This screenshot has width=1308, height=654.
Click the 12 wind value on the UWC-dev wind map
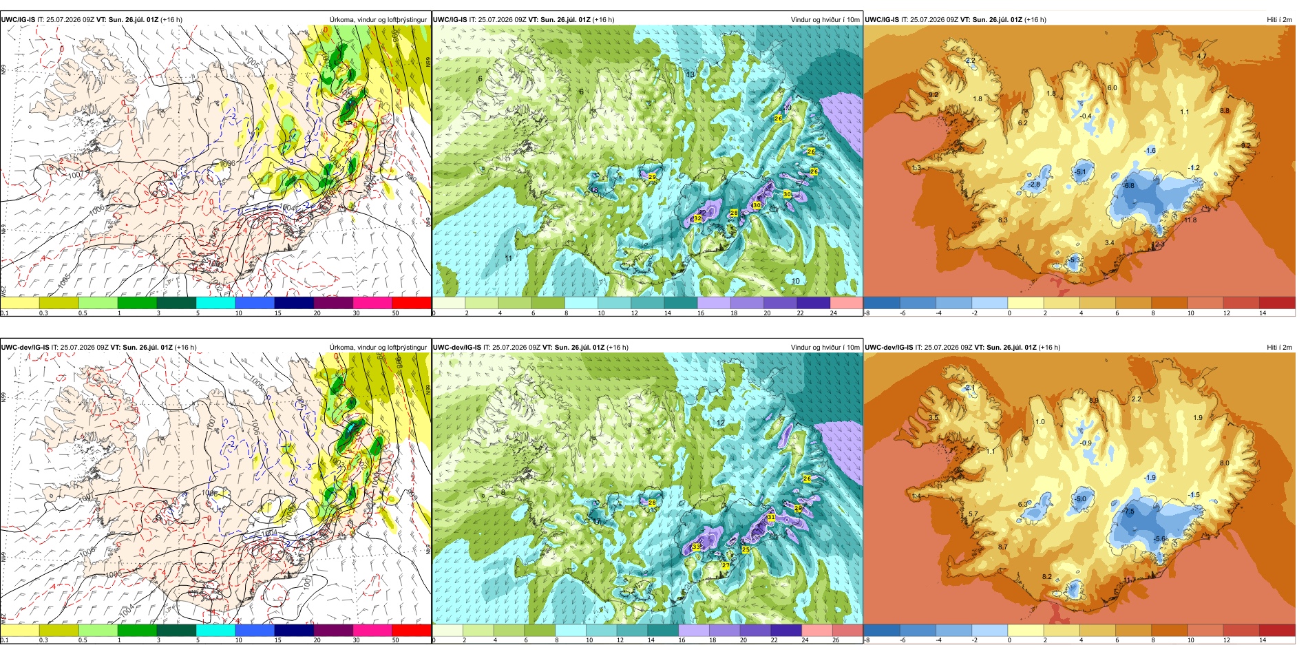(721, 423)
